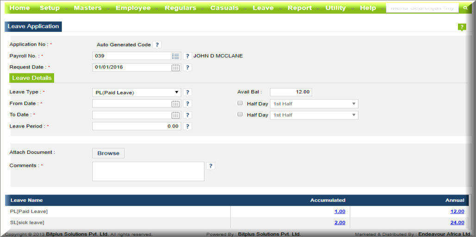Click help icon beside From Date
This screenshot has width=476, height=237.
coord(188,104)
